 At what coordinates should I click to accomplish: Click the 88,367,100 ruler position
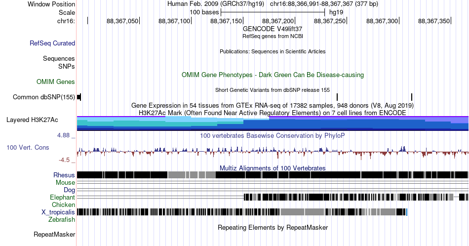click(174, 21)
